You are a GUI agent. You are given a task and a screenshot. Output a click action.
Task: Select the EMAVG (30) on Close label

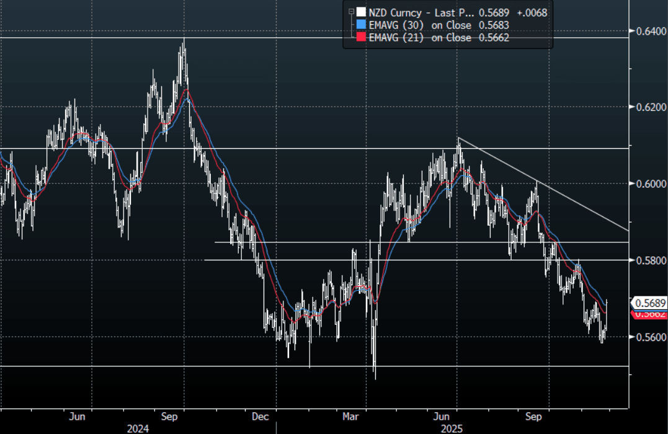tap(420, 25)
